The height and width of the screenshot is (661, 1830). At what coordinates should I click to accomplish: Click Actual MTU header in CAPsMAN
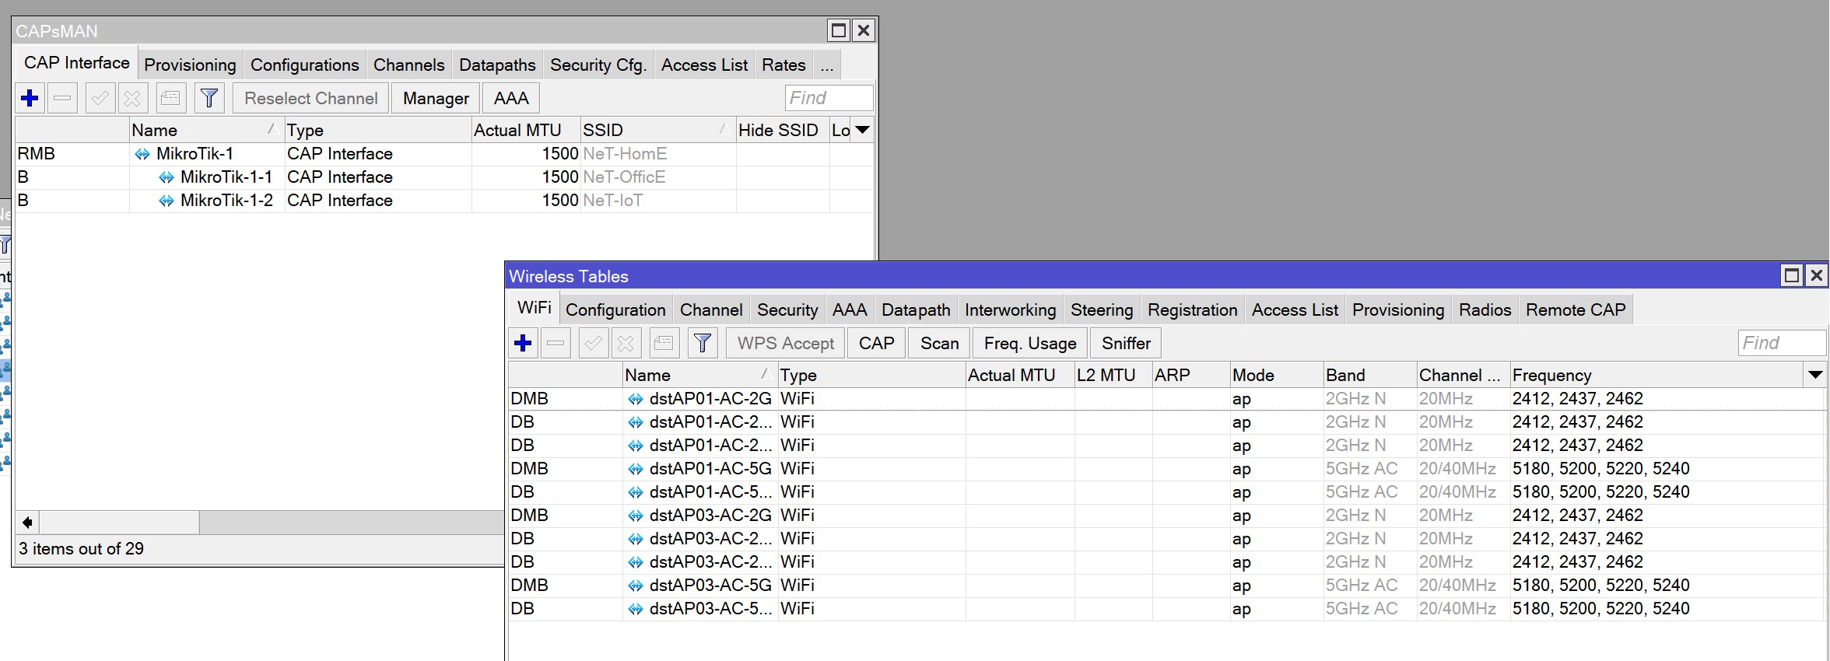tap(526, 130)
